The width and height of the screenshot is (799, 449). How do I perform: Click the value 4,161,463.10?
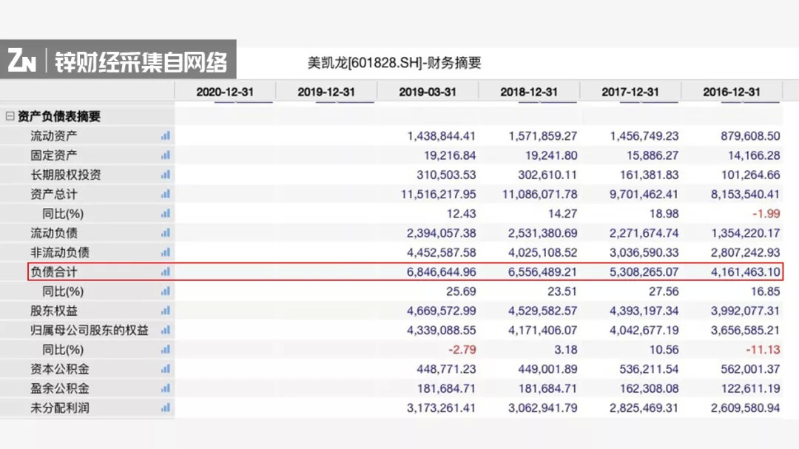click(x=746, y=272)
